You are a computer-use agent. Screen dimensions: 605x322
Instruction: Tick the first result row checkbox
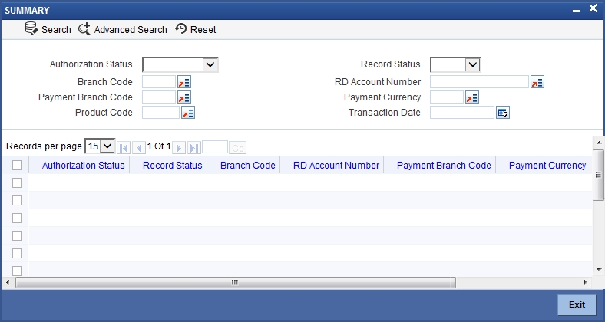[18, 183]
